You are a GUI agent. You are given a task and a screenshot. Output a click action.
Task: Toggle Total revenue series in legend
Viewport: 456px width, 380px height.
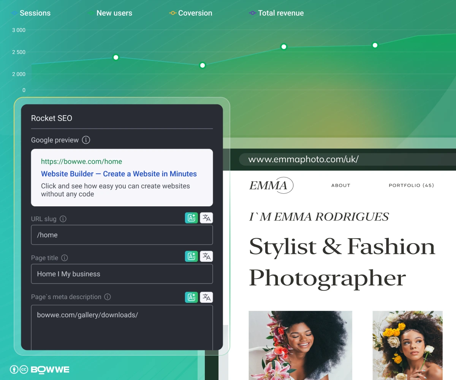276,13
